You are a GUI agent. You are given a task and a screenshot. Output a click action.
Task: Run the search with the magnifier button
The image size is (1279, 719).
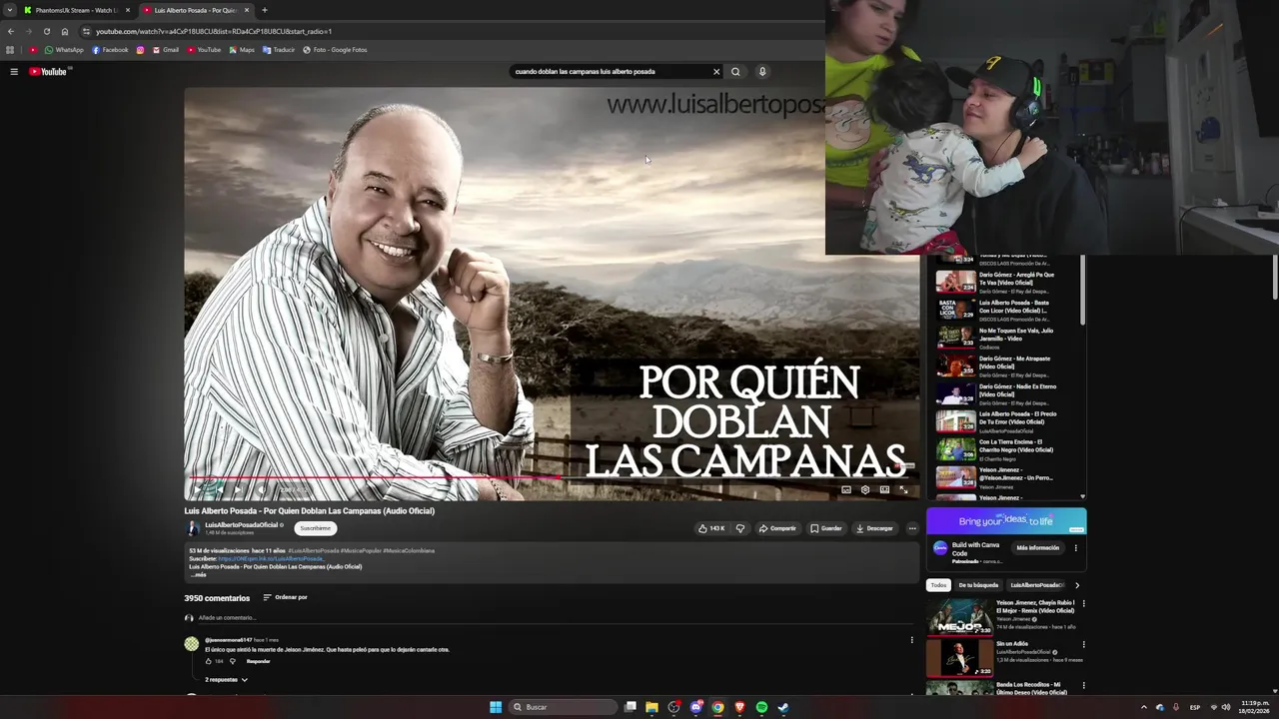click(x=735, y=72)
